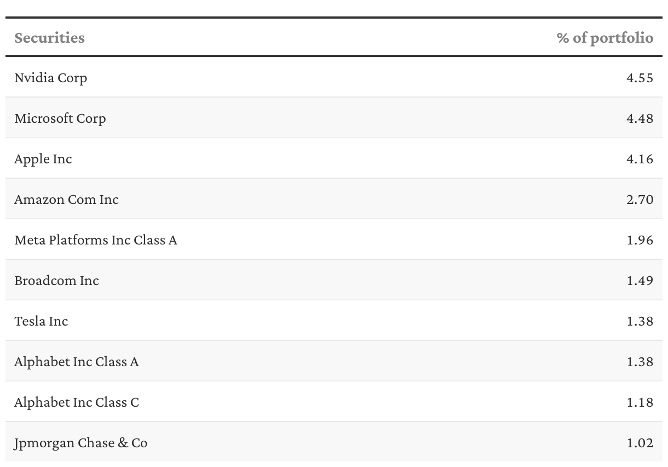The height and width of the screenshot is (467, 668).
Task: Click the Broadcom Inc security name
Action: pos(56,281)
